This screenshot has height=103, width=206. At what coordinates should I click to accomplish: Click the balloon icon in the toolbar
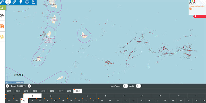pyautogui.click(x=21, y=2)
